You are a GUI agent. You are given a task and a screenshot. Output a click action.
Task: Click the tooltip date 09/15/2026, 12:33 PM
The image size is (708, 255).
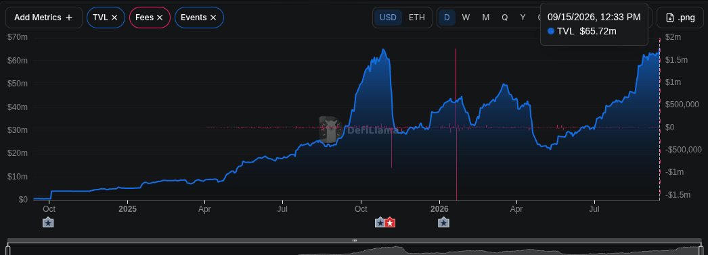pyautogui.click(x=594, y=17)
